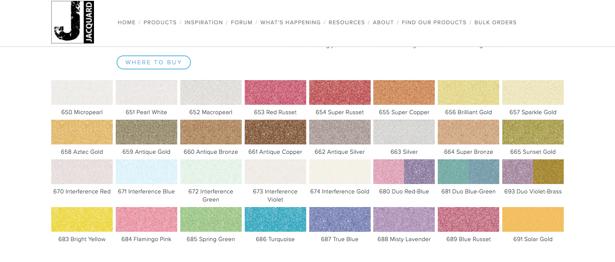Click the 688 Misty Lavender label
615x262 pixels.
[x=404, y=239]
